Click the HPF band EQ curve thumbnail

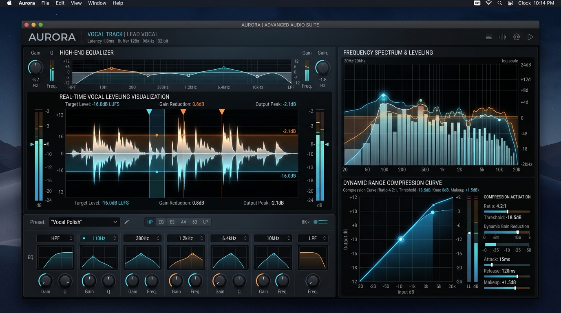pyautogui.click(x=55, y=257)
